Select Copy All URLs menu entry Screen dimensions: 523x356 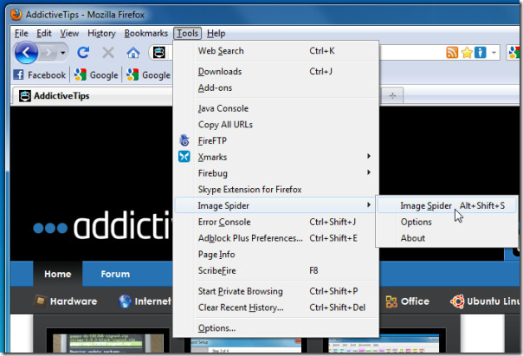(276, 125)
